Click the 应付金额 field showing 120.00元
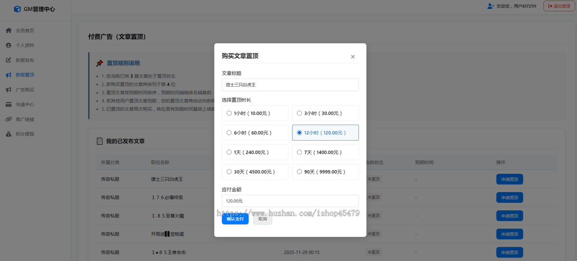Image resolution: width=577 pixels, height=261 pixels. (290, 201)
